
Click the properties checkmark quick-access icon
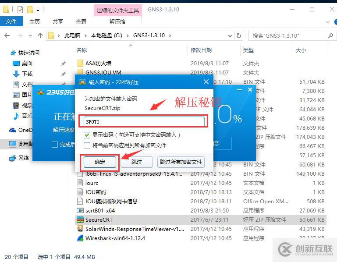click(x=20, y=10)
